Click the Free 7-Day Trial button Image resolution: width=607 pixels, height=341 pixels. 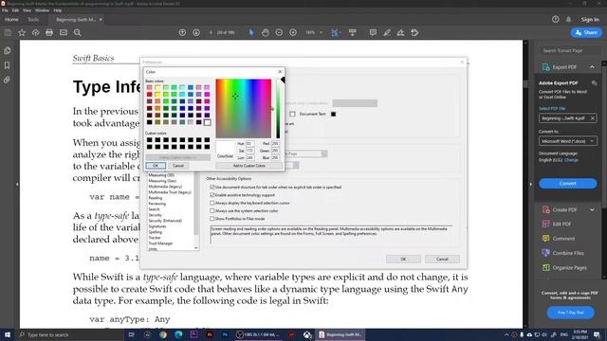[x=571, y=313]
